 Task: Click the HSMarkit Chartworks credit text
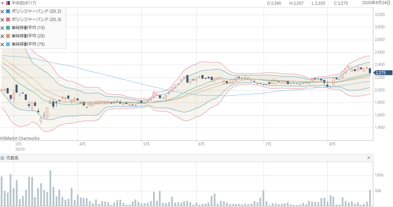[20, 138]
